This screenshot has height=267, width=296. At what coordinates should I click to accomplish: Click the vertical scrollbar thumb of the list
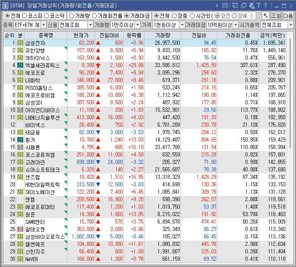pos(291,94)
